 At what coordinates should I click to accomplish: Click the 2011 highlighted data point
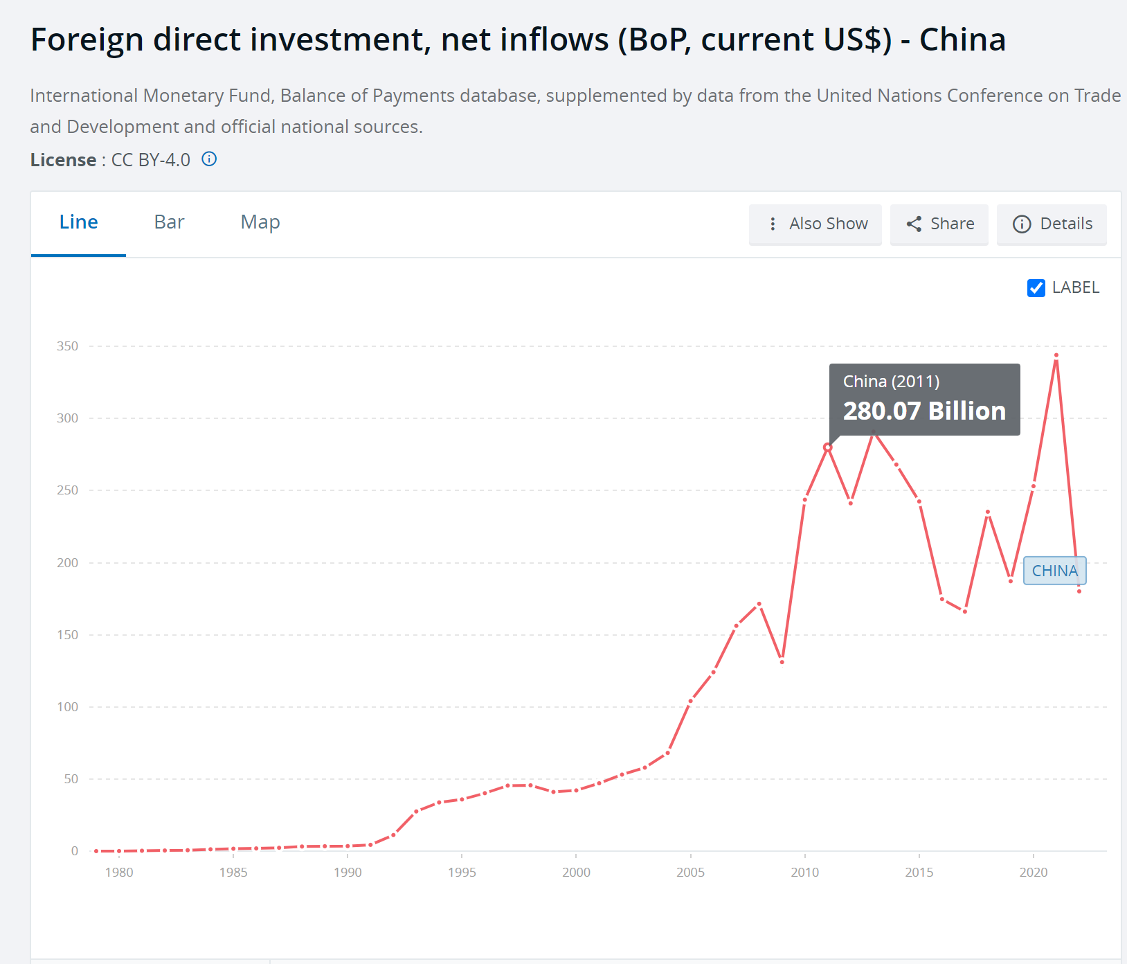pos(827,447)
